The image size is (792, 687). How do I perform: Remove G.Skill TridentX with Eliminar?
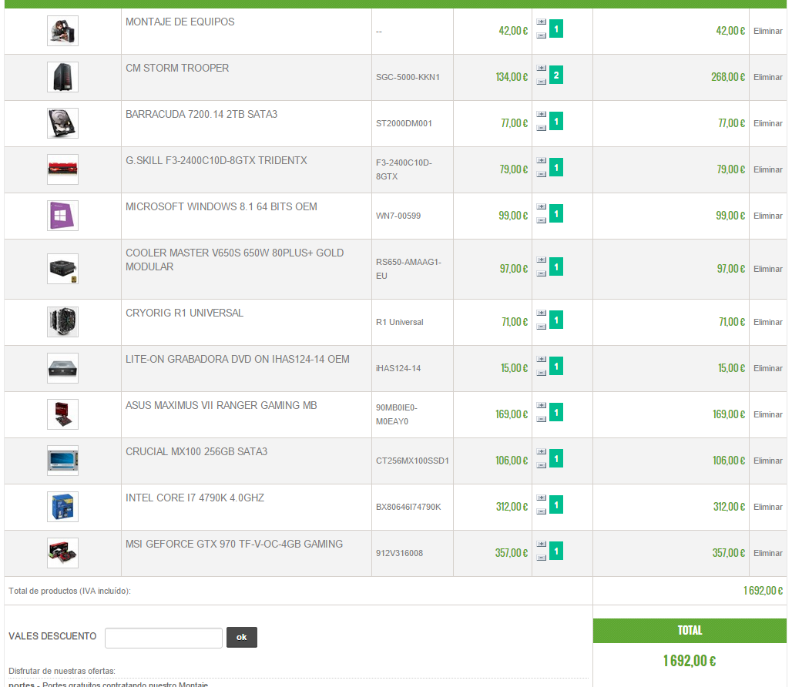point(768,169)
